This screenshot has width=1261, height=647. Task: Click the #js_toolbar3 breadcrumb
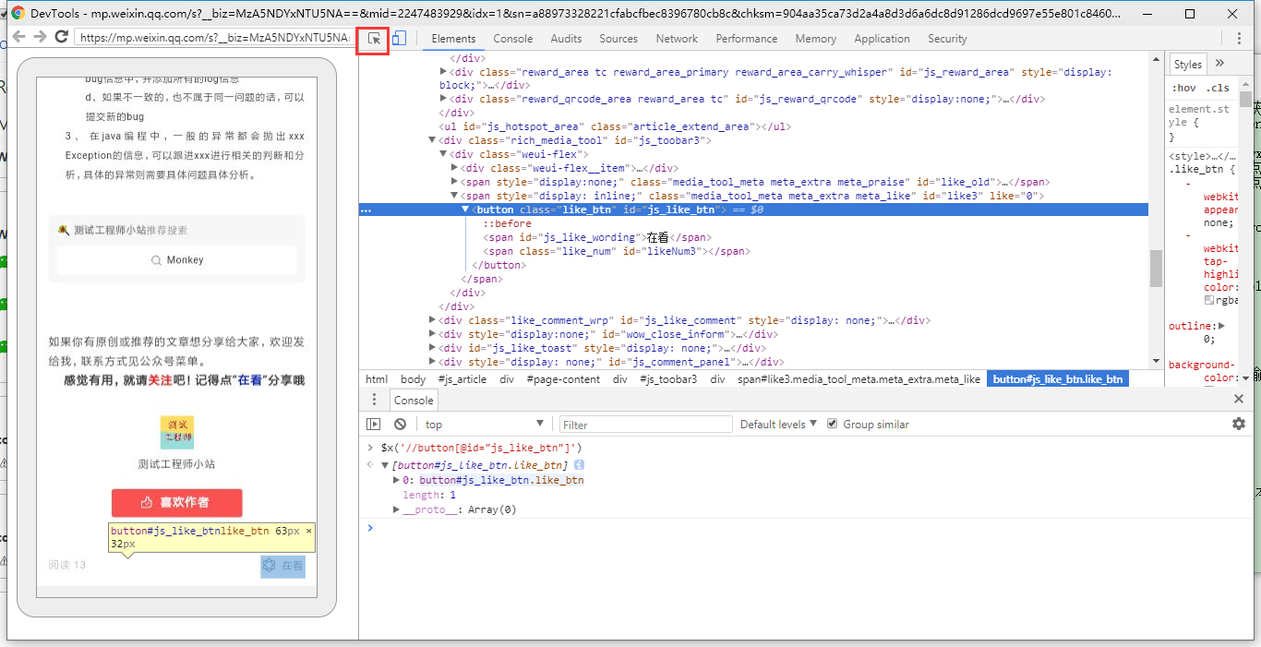point(668,379)
